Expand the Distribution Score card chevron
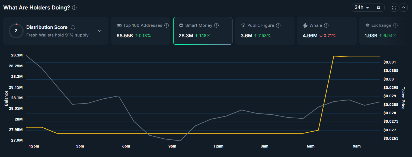This screenshot has width=412, height=157. click(100, 31)
